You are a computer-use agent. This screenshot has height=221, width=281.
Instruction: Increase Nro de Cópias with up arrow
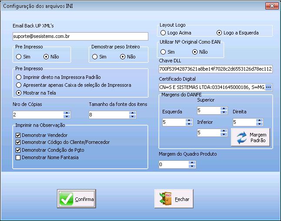pyautogui.click(x=66, y=113)
